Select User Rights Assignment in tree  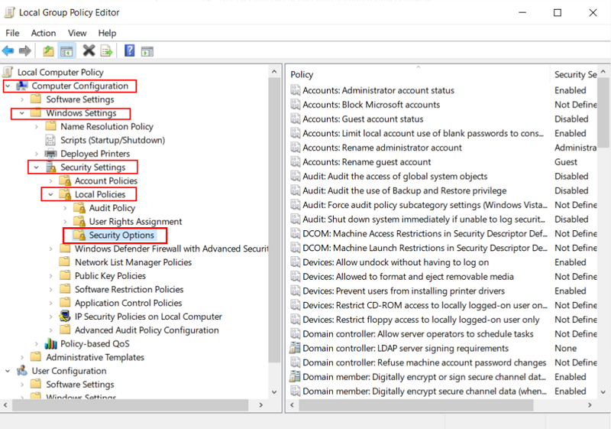coord(135,222)
